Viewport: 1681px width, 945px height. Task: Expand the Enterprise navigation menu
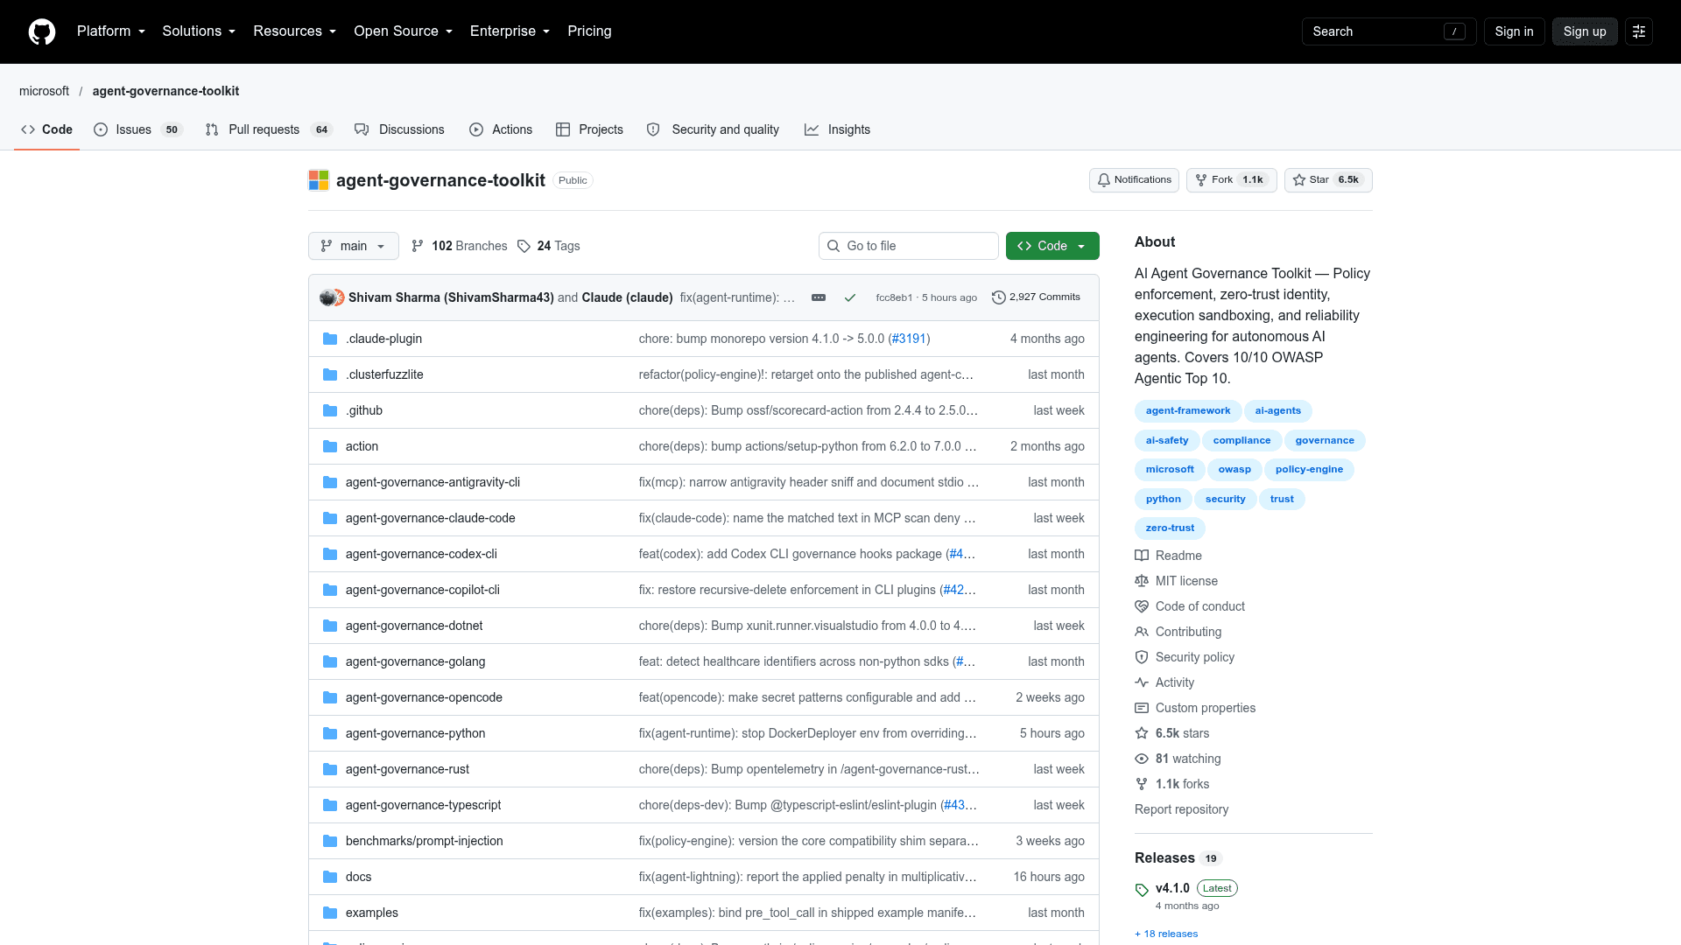510,31
